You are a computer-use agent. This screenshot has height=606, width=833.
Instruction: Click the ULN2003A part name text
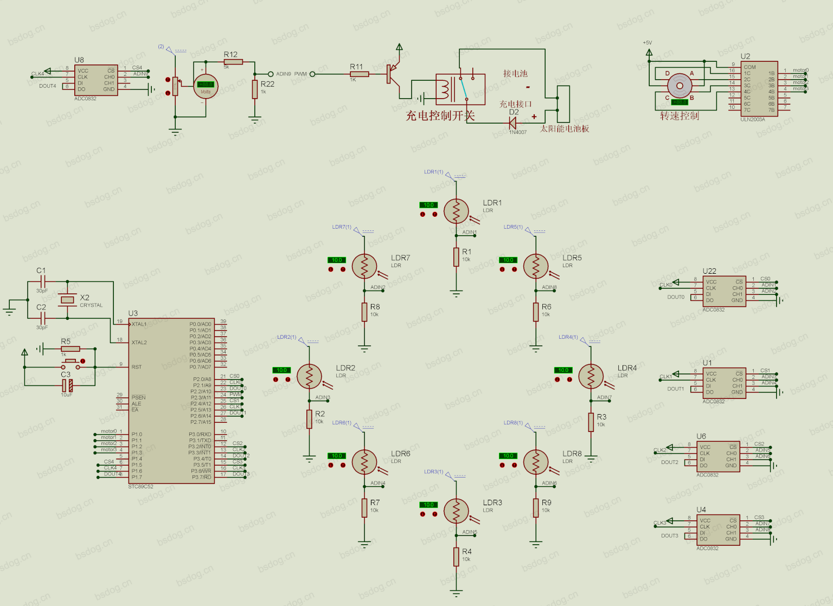click(753, 119)
